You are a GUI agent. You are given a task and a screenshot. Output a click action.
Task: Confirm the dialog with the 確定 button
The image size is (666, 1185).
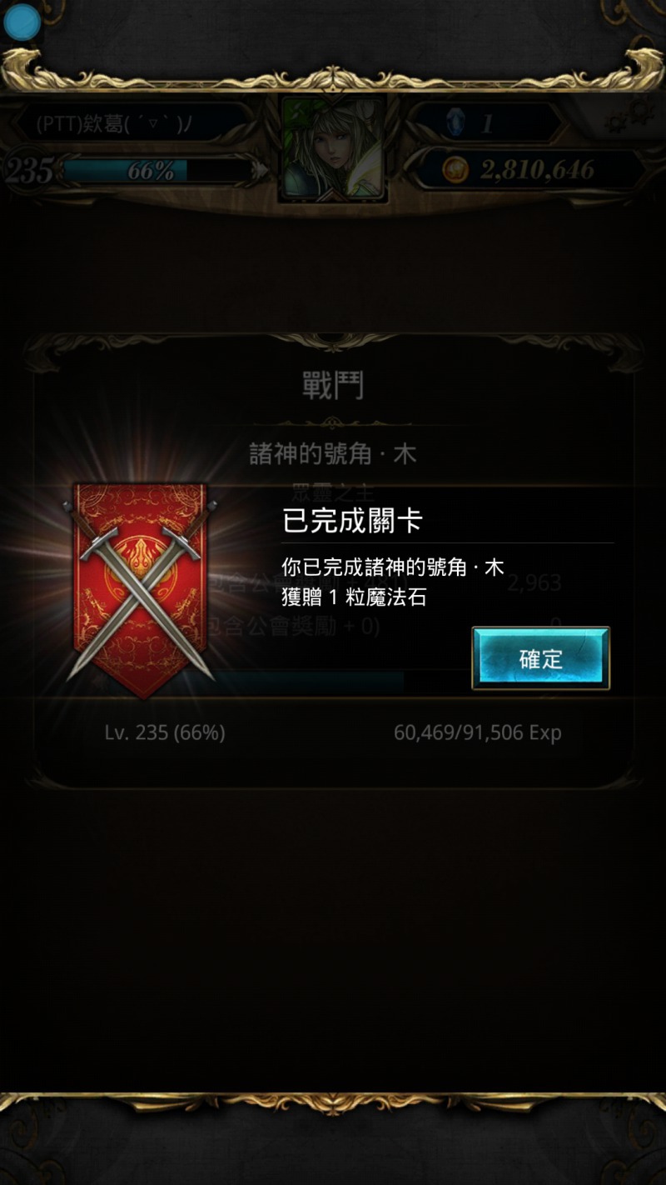point(541,658)
